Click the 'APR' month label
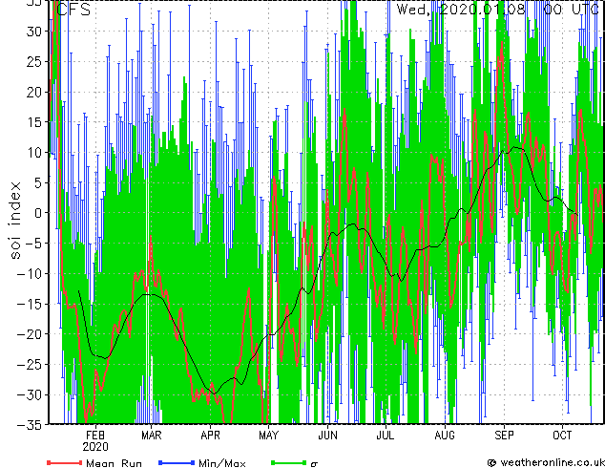The image size is (605, 468). pos(210,436)
